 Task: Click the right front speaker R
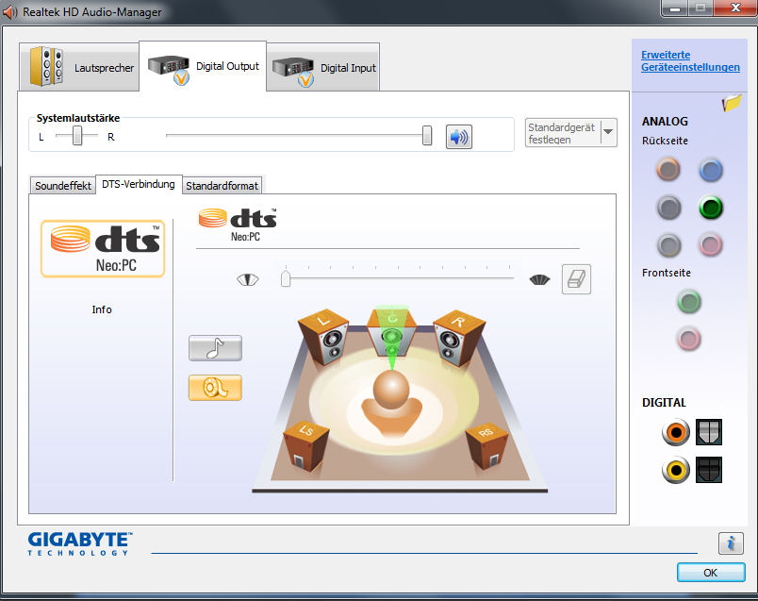[458, 337]
